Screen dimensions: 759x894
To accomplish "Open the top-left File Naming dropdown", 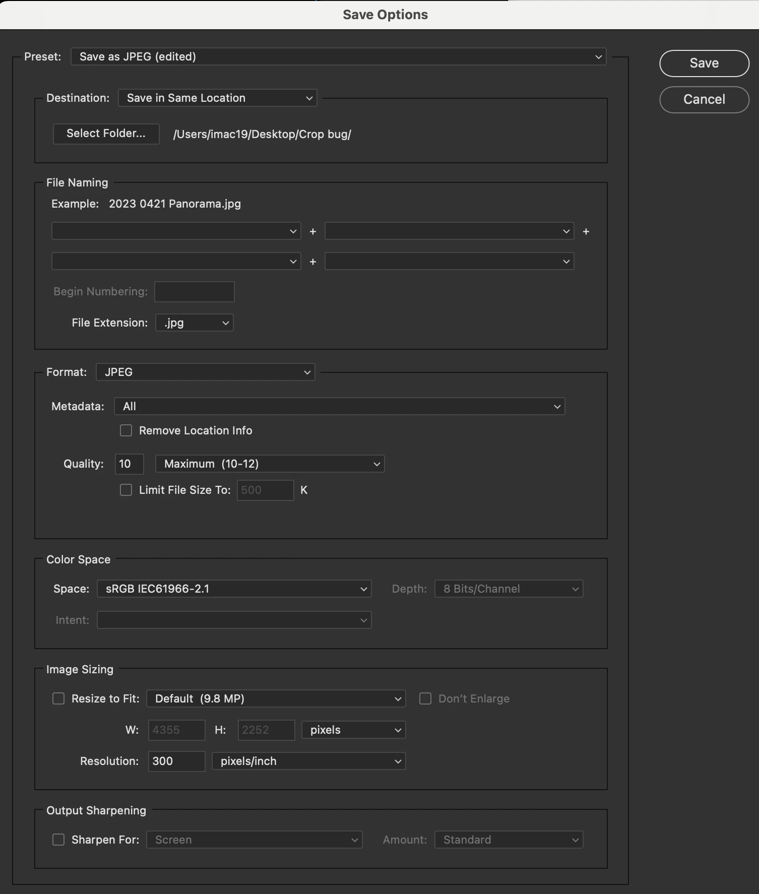I will (x=176, y=231).
